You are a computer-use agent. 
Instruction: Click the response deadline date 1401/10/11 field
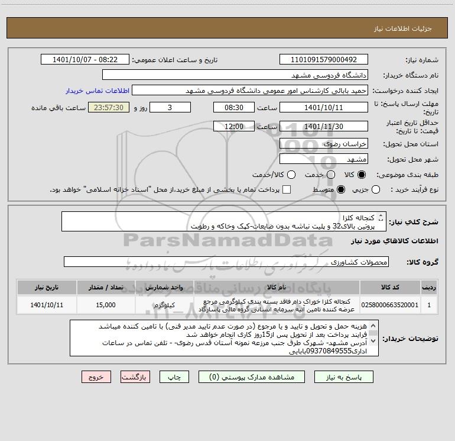[324, 107]
